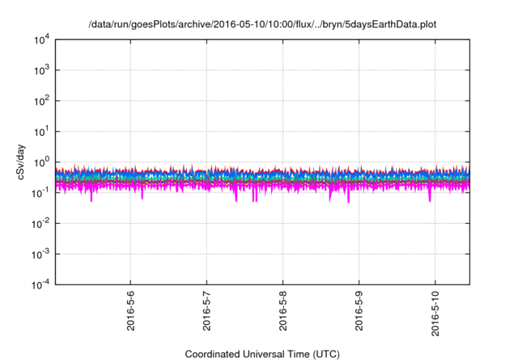Image resolution: width=518 pixels, height=362 pixels.
Task: Click the 2016-5-7 date tick label
Action: coord(207,310)
